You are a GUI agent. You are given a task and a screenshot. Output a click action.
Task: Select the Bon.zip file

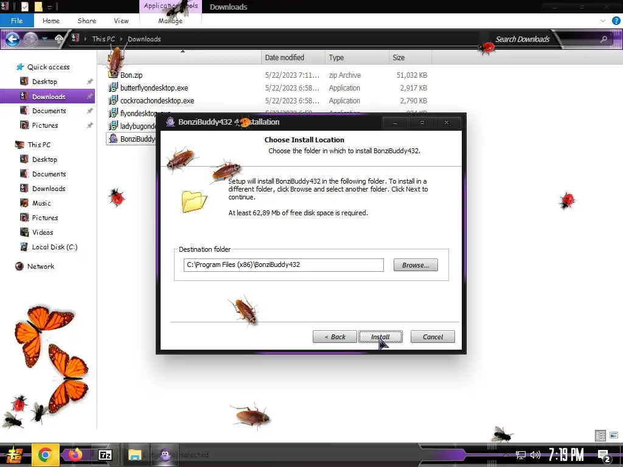coord(131,75)
